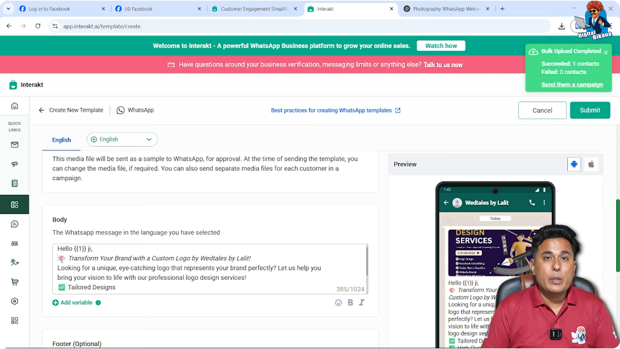Open the campaigns megaphone sidebar icon
The height and width of the screenshot is (349, 620).
pos(15,164)
